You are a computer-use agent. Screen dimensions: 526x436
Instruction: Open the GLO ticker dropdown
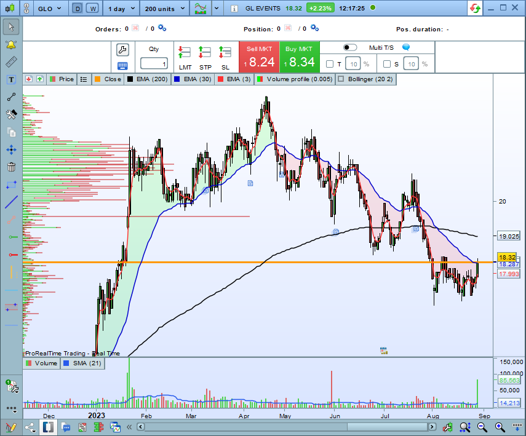click(50, 9)
